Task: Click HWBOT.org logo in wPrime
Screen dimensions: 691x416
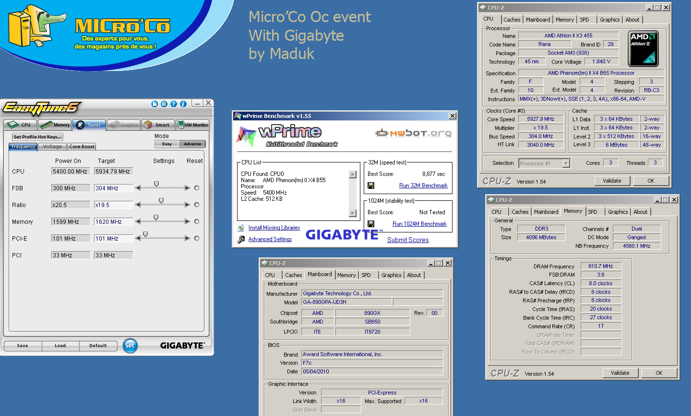Action: tap(413, 133)
